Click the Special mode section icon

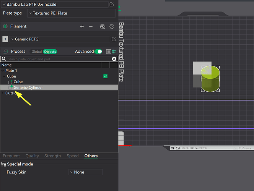pos(3,164)
